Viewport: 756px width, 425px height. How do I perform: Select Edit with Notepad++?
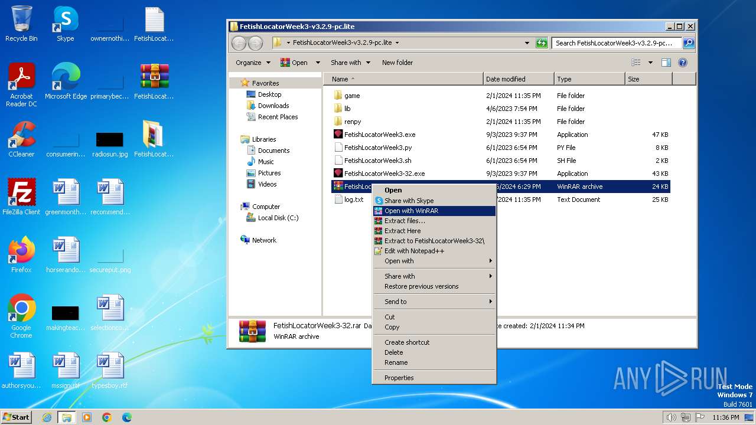434,251
